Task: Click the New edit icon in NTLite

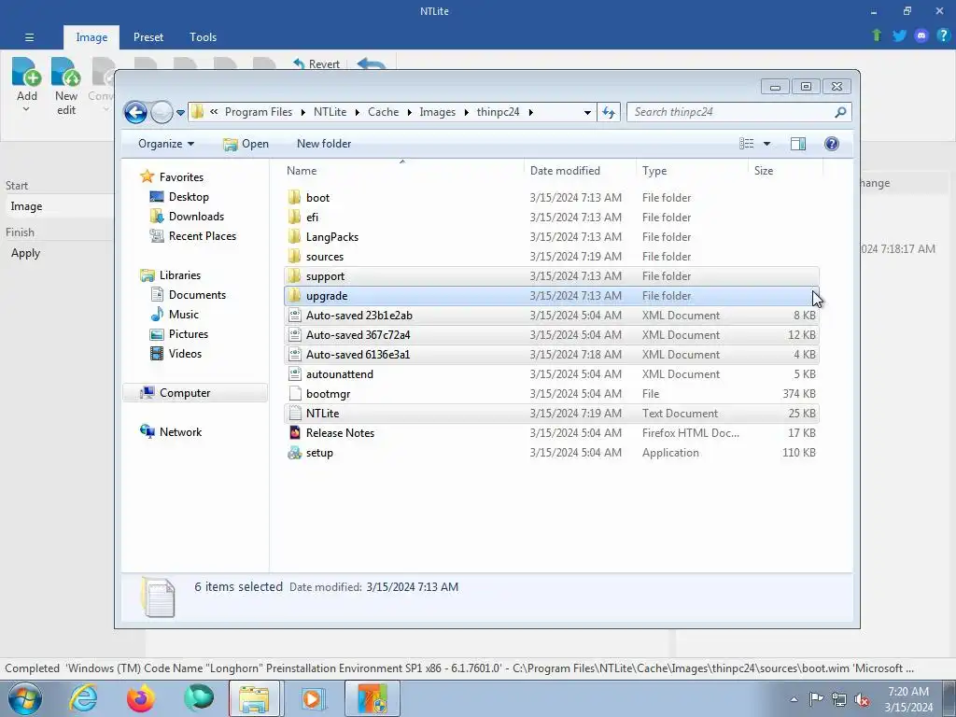Action: pos(66,72)
